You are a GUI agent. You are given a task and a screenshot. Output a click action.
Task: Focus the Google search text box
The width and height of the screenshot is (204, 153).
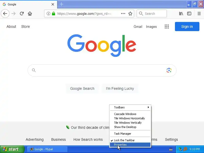pos(100,70)
